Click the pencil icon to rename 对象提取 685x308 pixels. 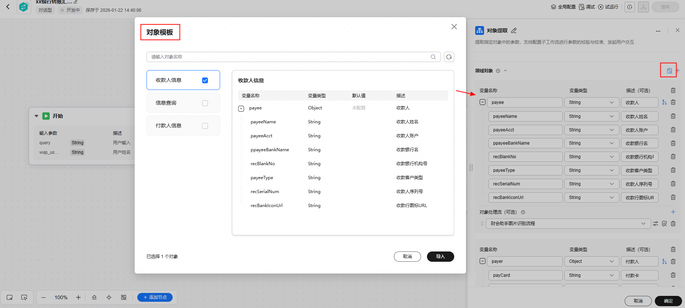(x=514, y=30)
